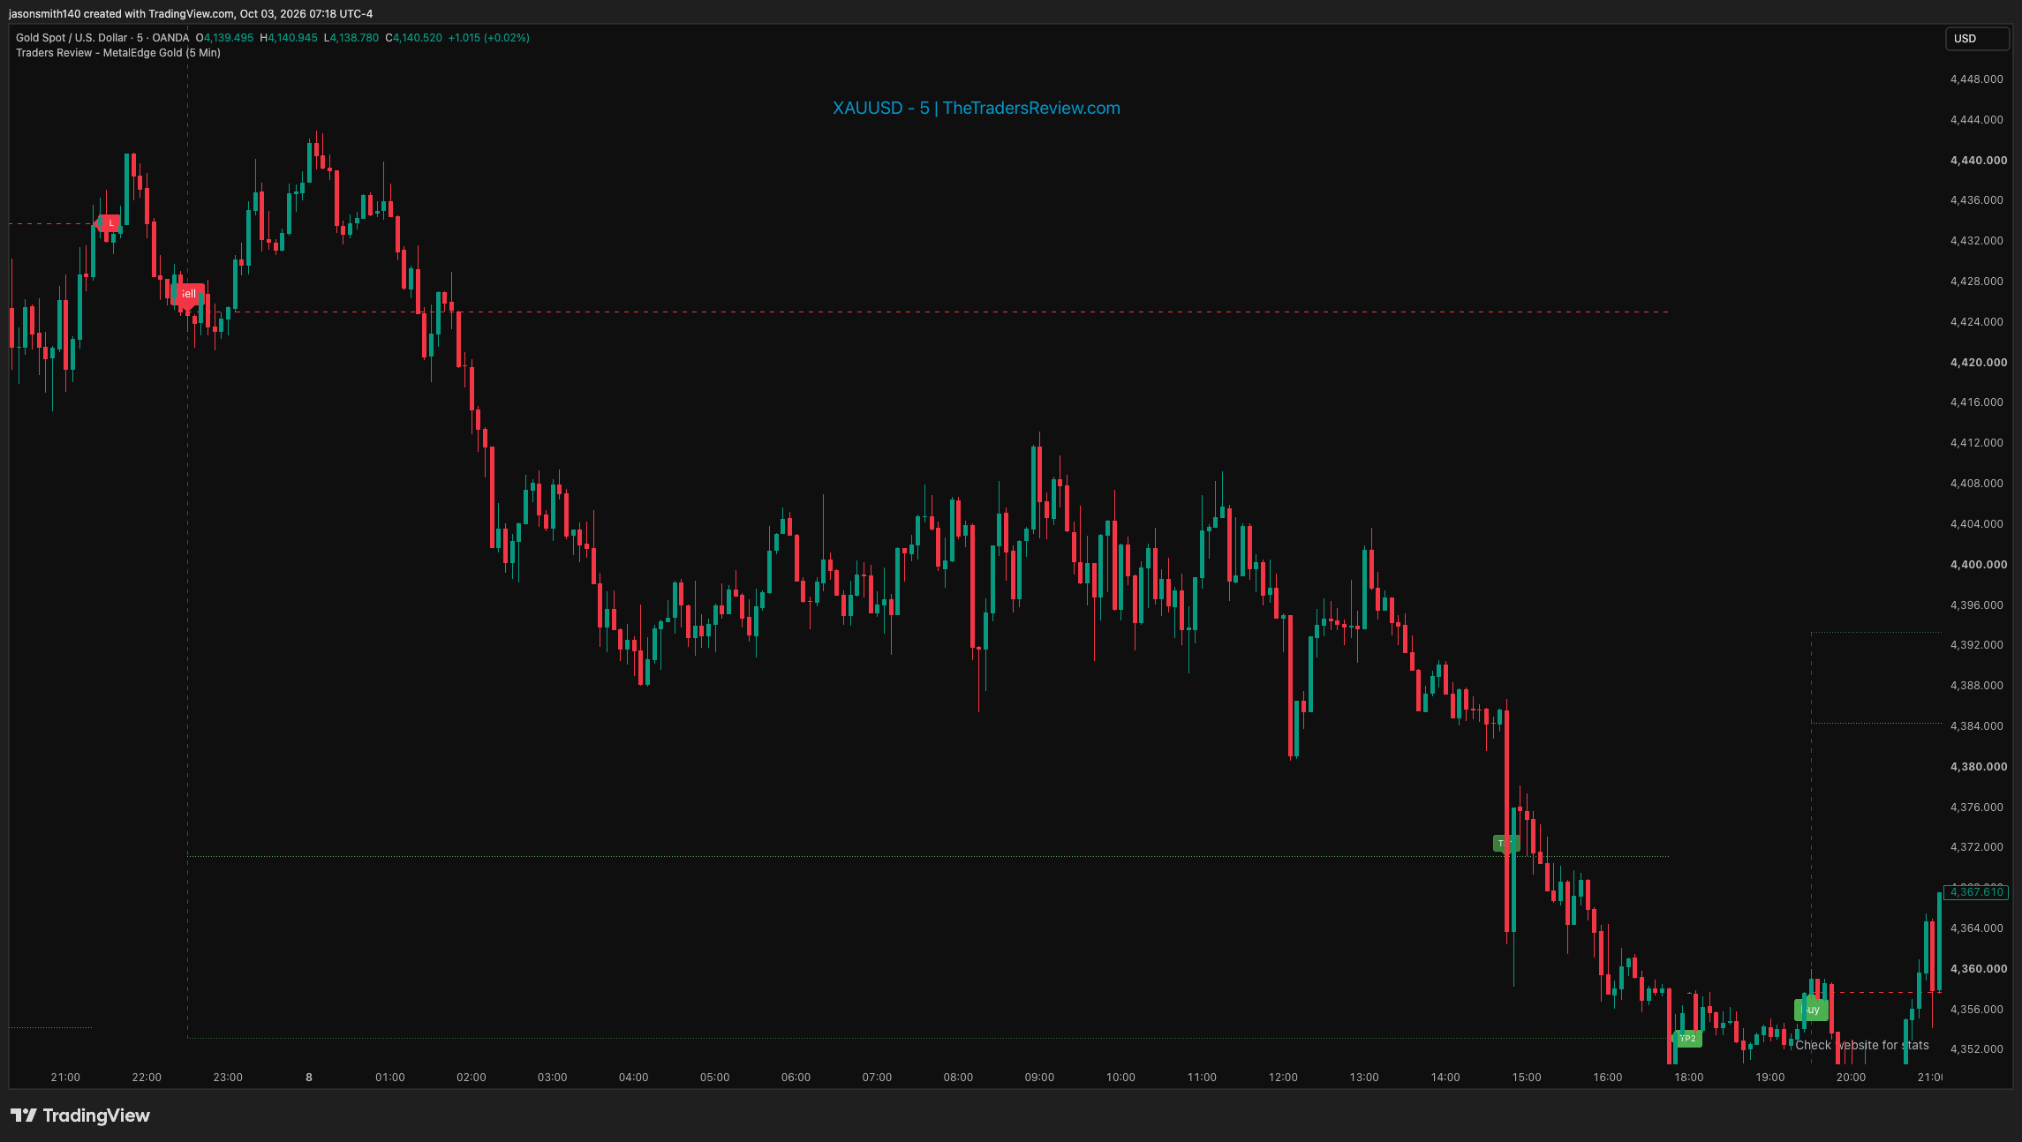2022x1142 pixels.
Task: Click the close value C4,140.520 in legend
Action: (414, 38)
